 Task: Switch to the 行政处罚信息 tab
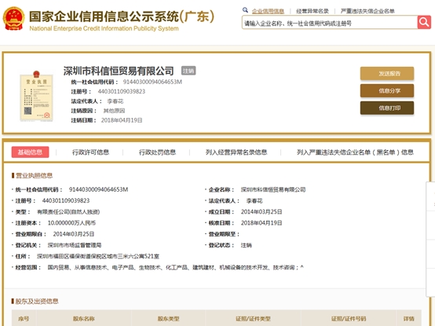[157, 152]
